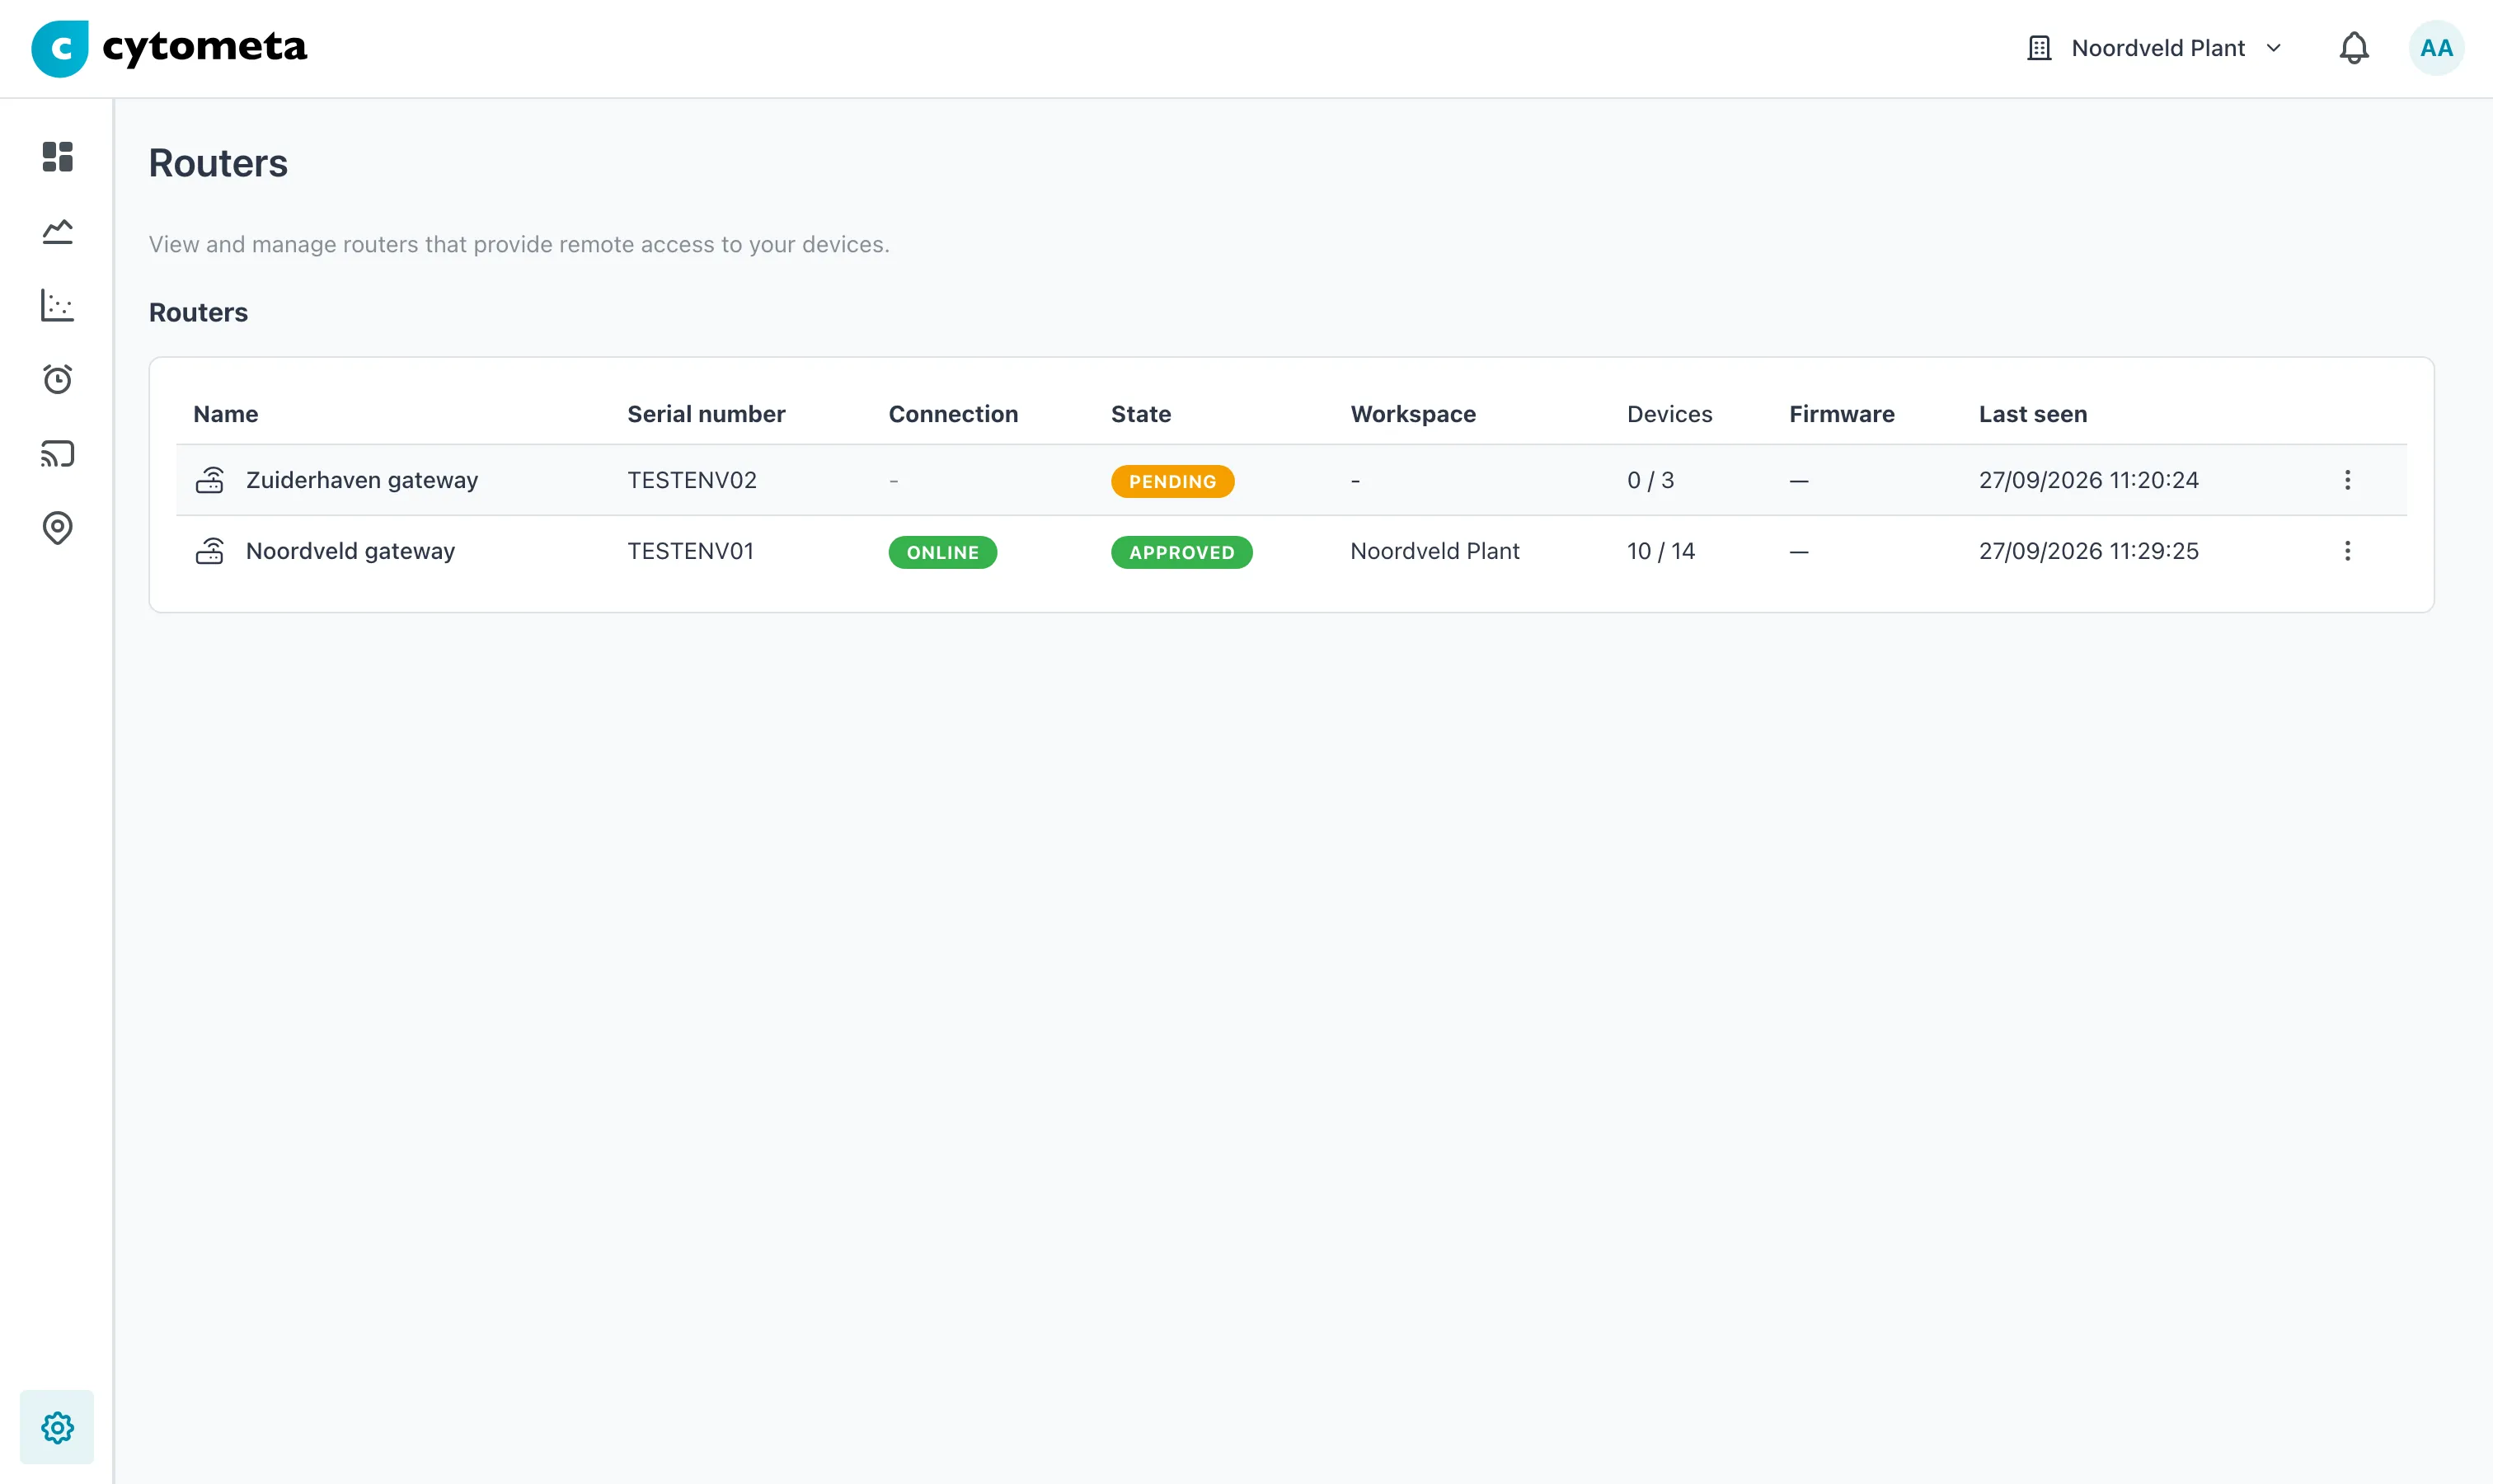Viewport: 2493px width, 1484px height.
Task: Open the location pin sidebar icon
Action: click(57, 528)
